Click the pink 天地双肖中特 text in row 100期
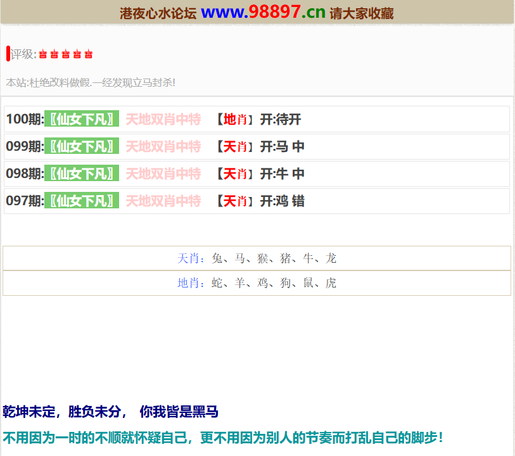Screen dimensions: 515x456 point(163,119)
